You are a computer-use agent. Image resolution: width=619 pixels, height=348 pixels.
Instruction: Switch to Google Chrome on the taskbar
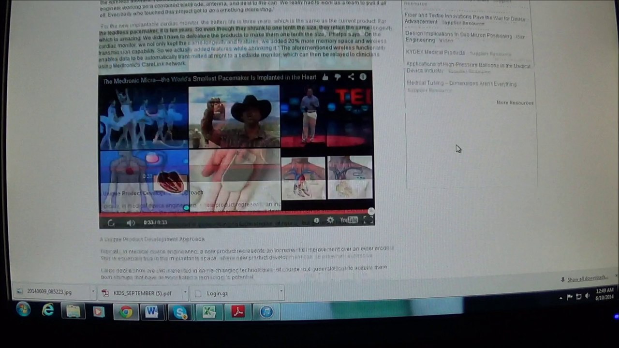(x=126, y=312)
